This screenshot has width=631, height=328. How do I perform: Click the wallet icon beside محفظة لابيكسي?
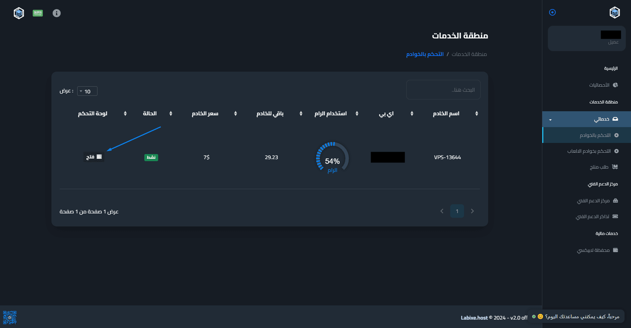coord(615,250)
